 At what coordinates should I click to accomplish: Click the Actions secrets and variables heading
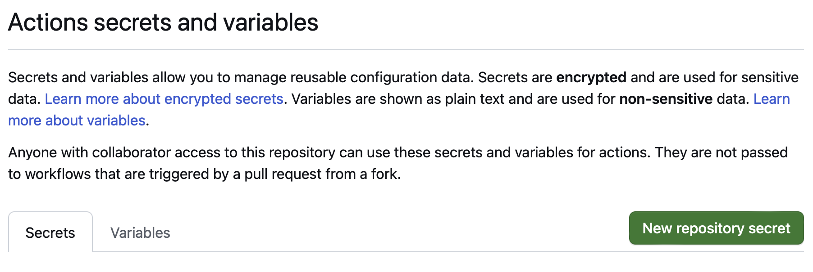[x=163, y=22]
